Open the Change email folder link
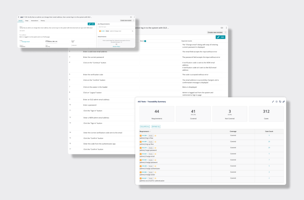This screenshot has width=304, height=200. pos(26,42)
